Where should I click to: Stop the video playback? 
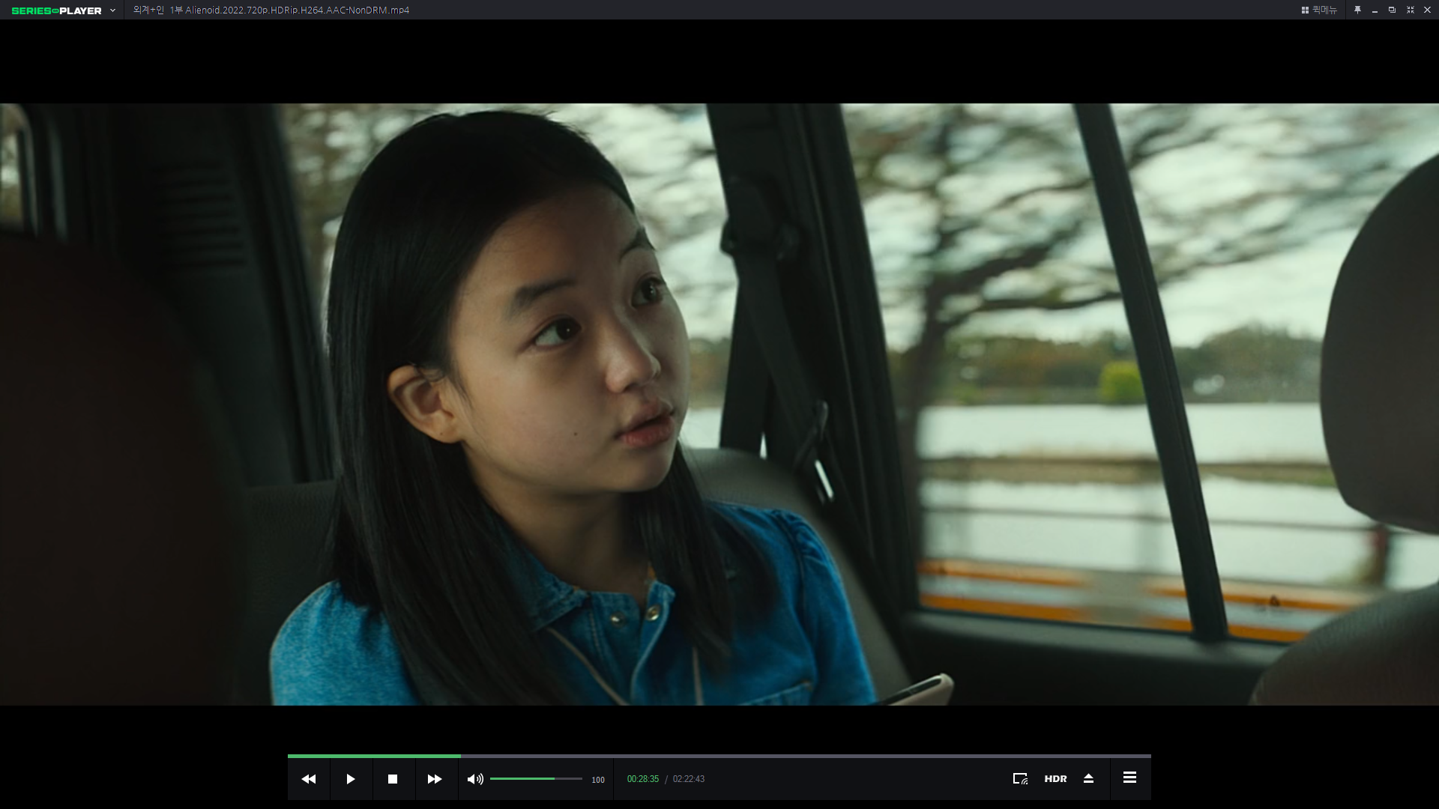click(392, 779)
